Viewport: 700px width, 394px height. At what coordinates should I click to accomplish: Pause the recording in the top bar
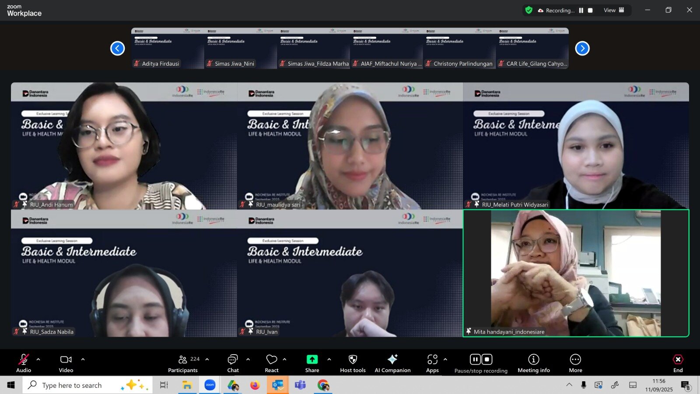pyautogui.click(x=581, y=11)
